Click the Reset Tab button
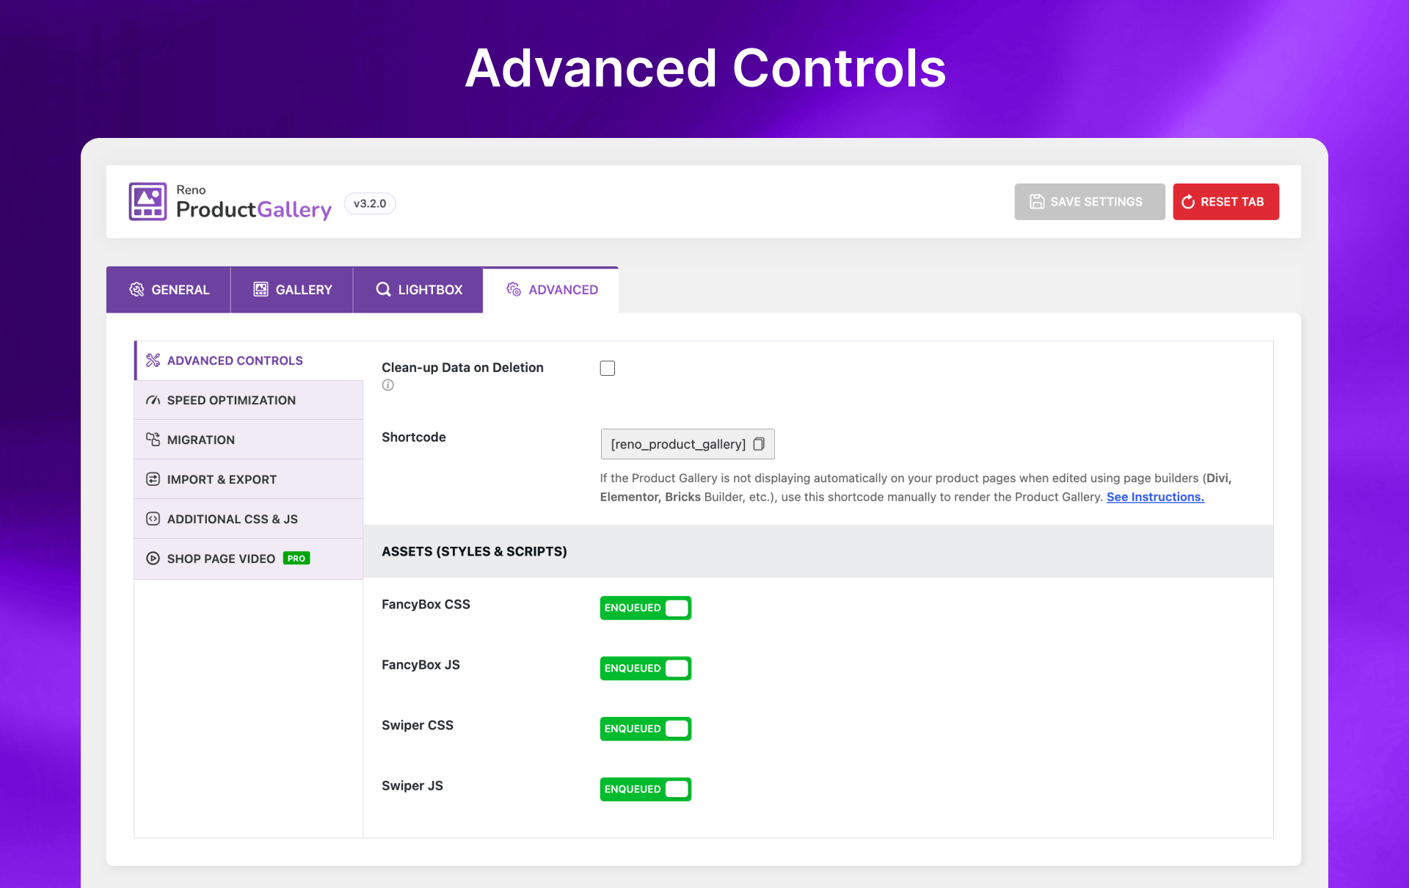The width and height of the screenshot is (1409, 888). [1226, 202]
